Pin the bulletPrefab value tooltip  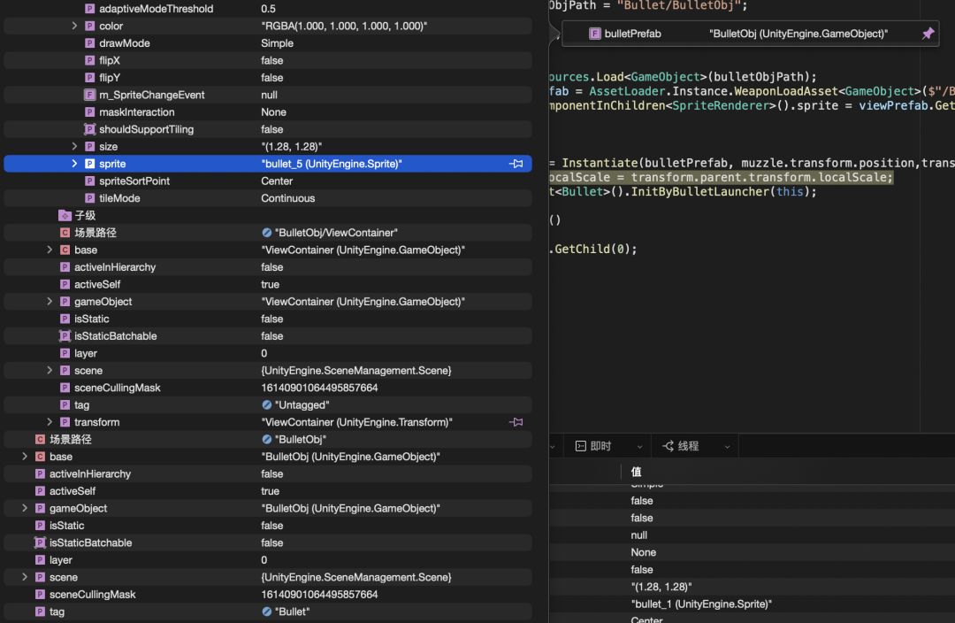pos(928,34)
